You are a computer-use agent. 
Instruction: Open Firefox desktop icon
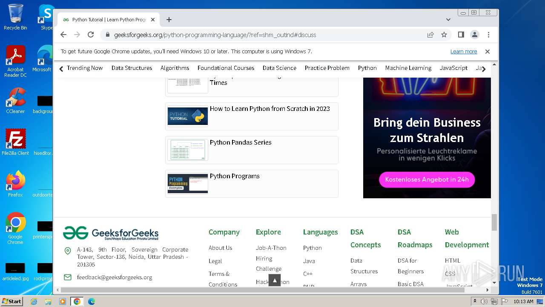15,184
